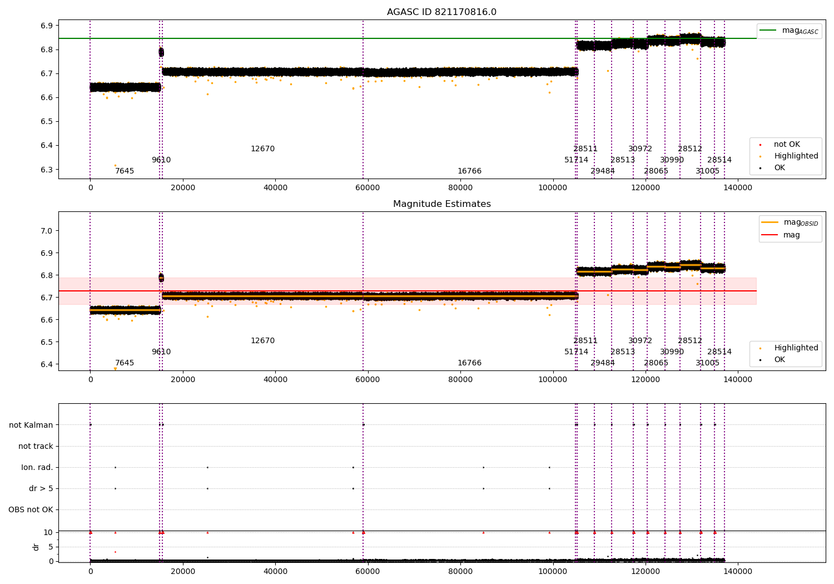This screenshot has height=584, width=834.
Task: Click obsid label 30990 in the Magnitude Estimates plot
Action: 672,352
